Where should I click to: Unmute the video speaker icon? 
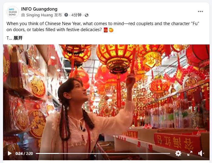tap(201, 153)
